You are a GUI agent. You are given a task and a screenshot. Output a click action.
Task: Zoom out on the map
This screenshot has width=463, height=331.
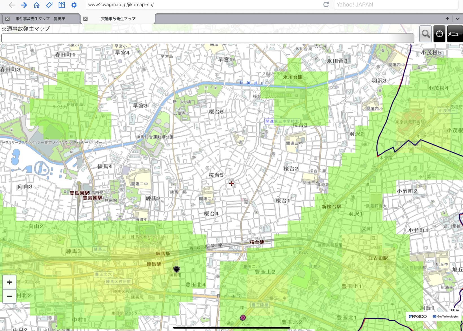[9, 296]
